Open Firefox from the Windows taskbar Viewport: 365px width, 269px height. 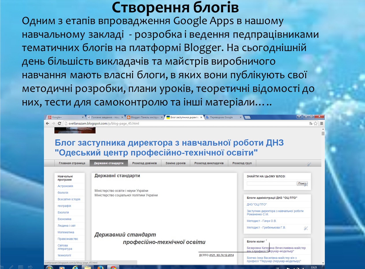pos(101,267)
